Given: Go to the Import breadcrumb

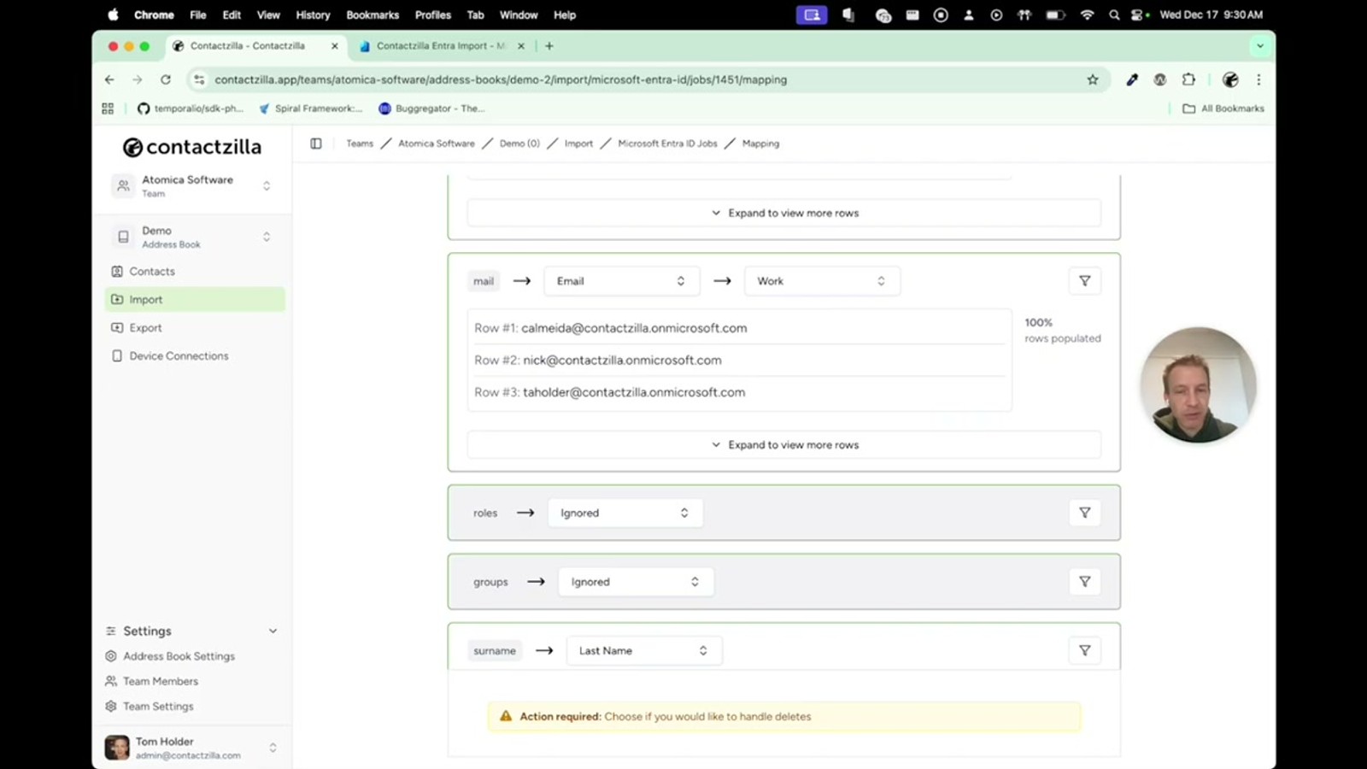Looking at the screenshot, I should [578, 144].
